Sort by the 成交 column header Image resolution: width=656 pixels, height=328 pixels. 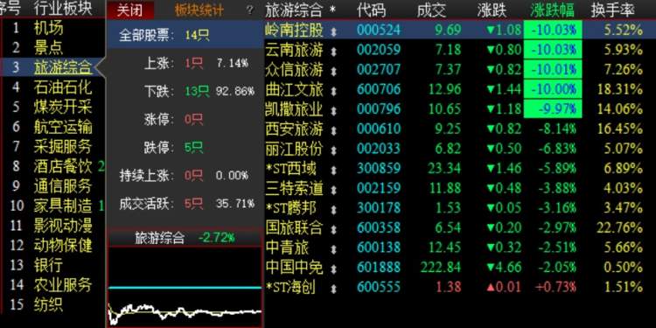point(431,10)
